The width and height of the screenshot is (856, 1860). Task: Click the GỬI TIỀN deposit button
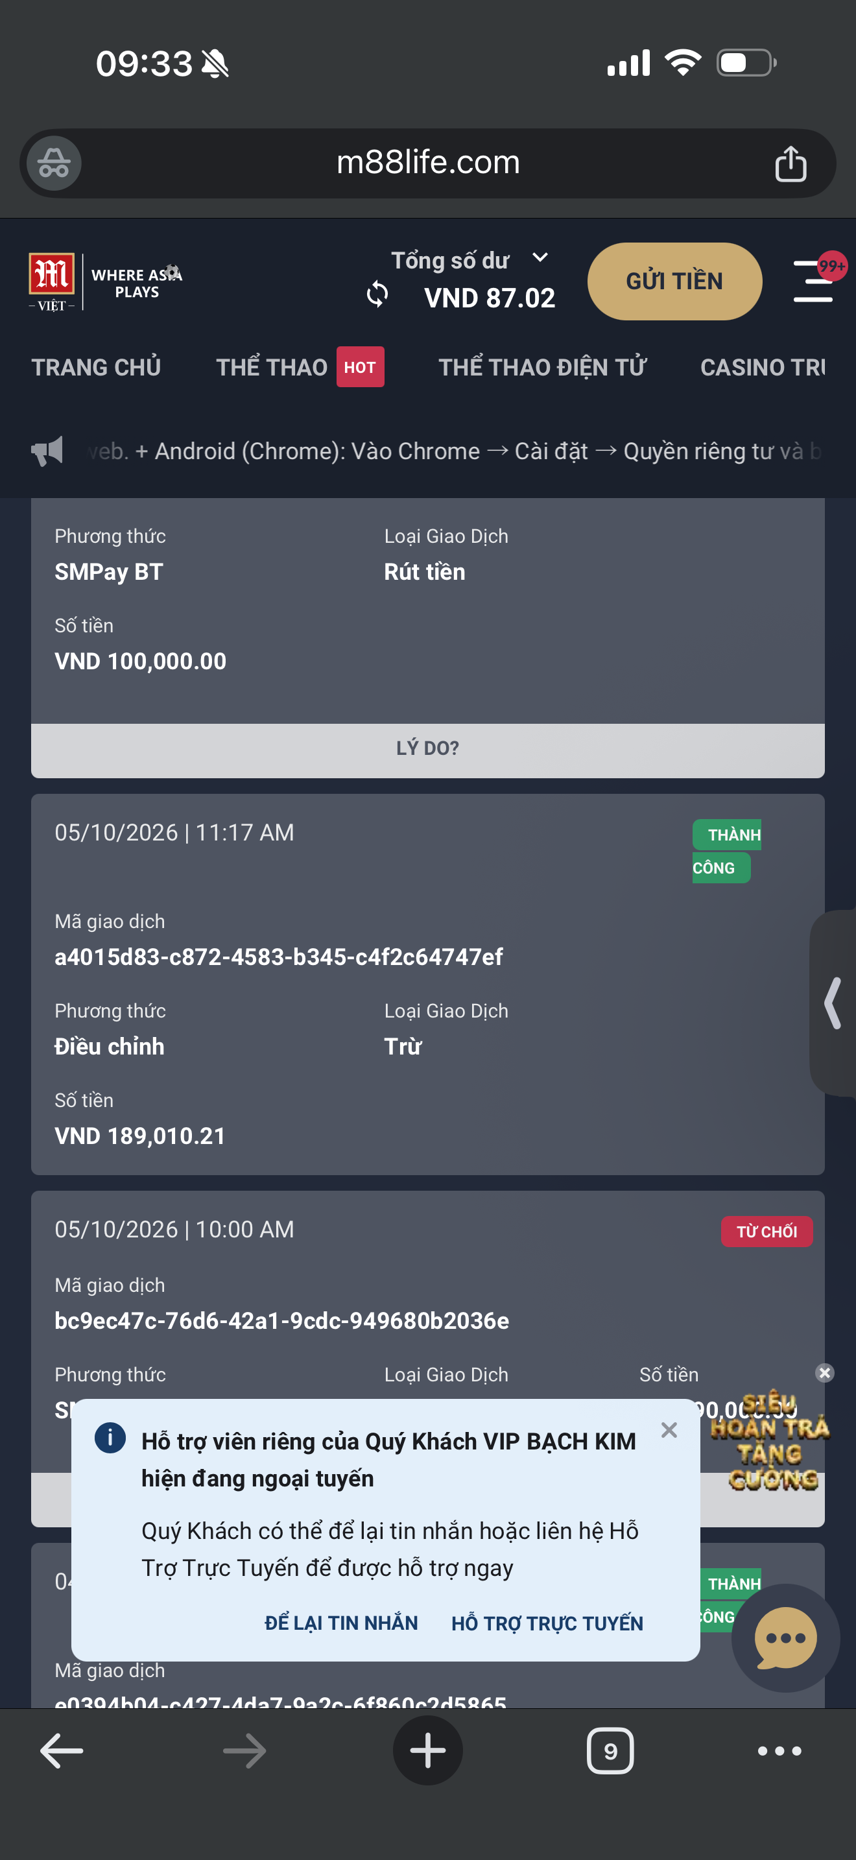[674, 281]
